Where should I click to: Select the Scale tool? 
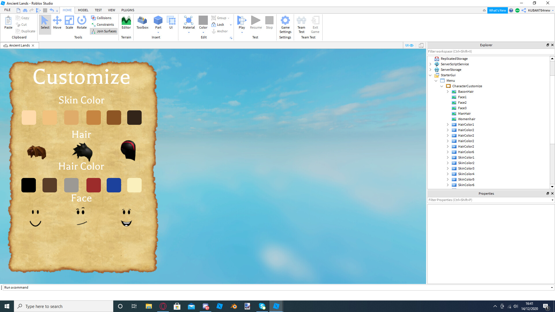(69, 23)
